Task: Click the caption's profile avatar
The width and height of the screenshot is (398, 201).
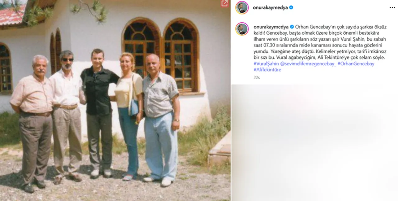Action: tap(242, 29)
